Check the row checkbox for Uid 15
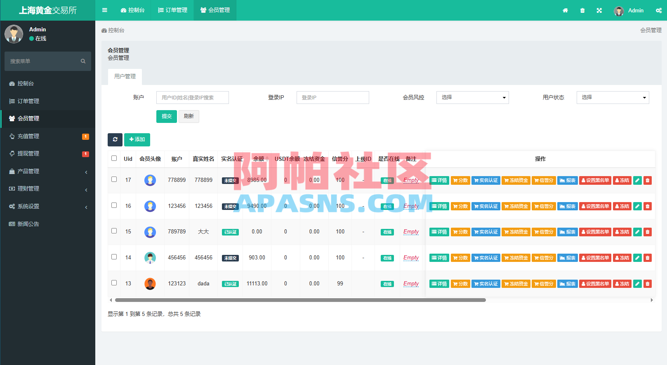Image resolution: width=667 pixels, height=365 pixels. pos(114,231)
